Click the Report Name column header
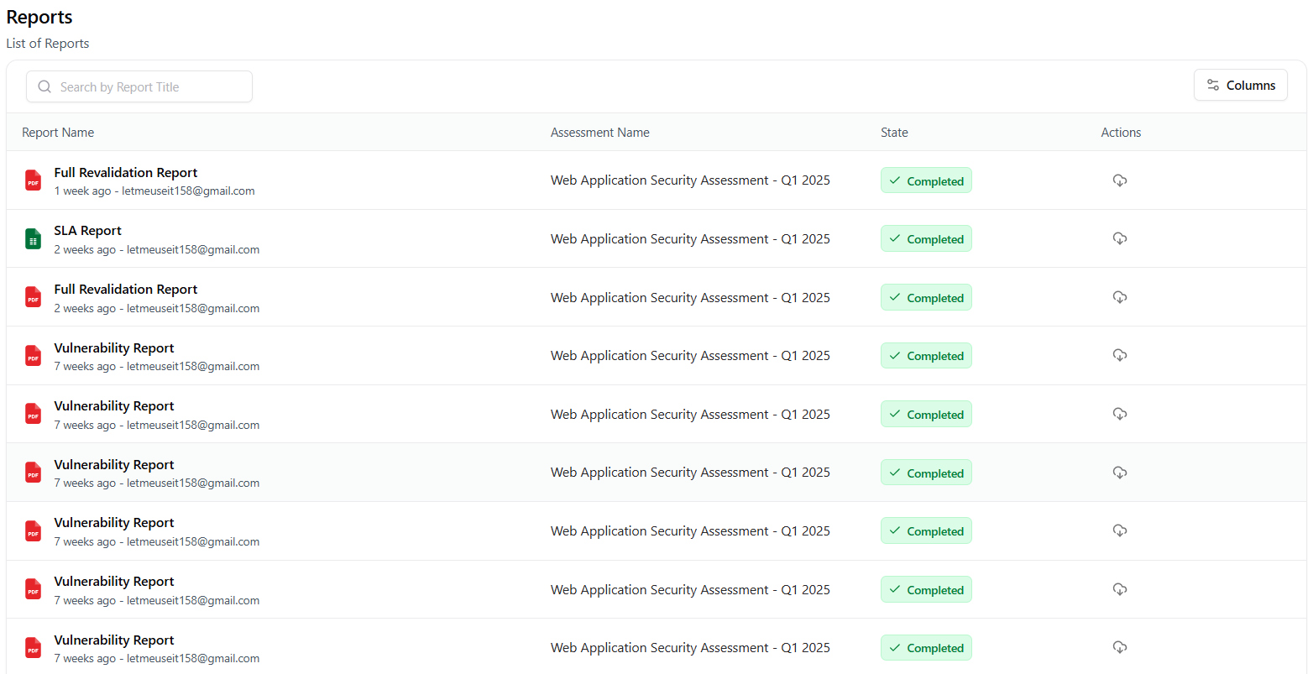1308x674 pixels. (x=58, y=133)
